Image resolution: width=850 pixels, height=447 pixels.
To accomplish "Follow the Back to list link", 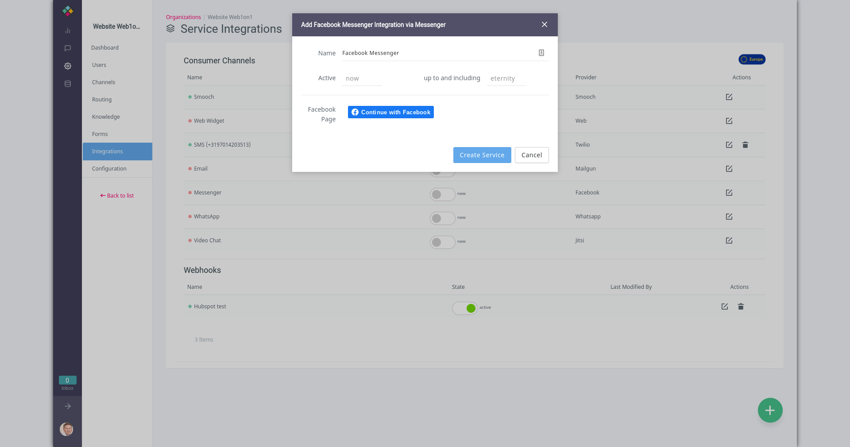I will 117,196.
